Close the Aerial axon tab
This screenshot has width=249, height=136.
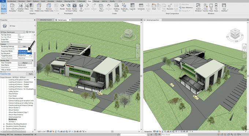(x=70, y=20)
